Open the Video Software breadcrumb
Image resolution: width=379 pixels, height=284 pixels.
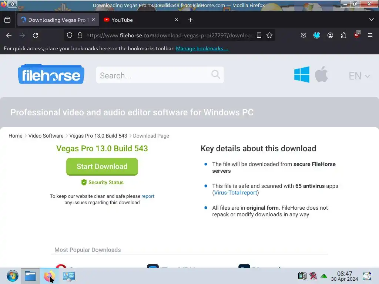pos(46,136)
